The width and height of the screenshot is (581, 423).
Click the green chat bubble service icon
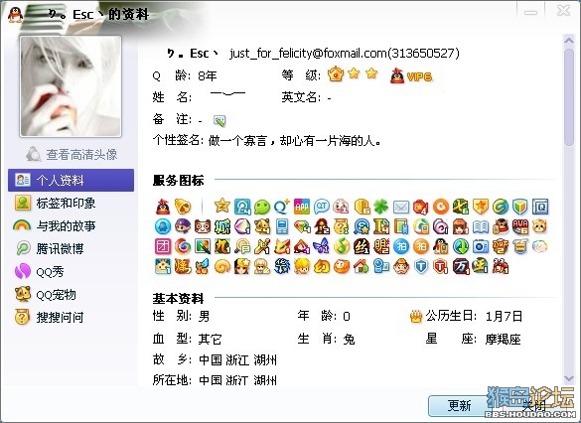(262, 207)
